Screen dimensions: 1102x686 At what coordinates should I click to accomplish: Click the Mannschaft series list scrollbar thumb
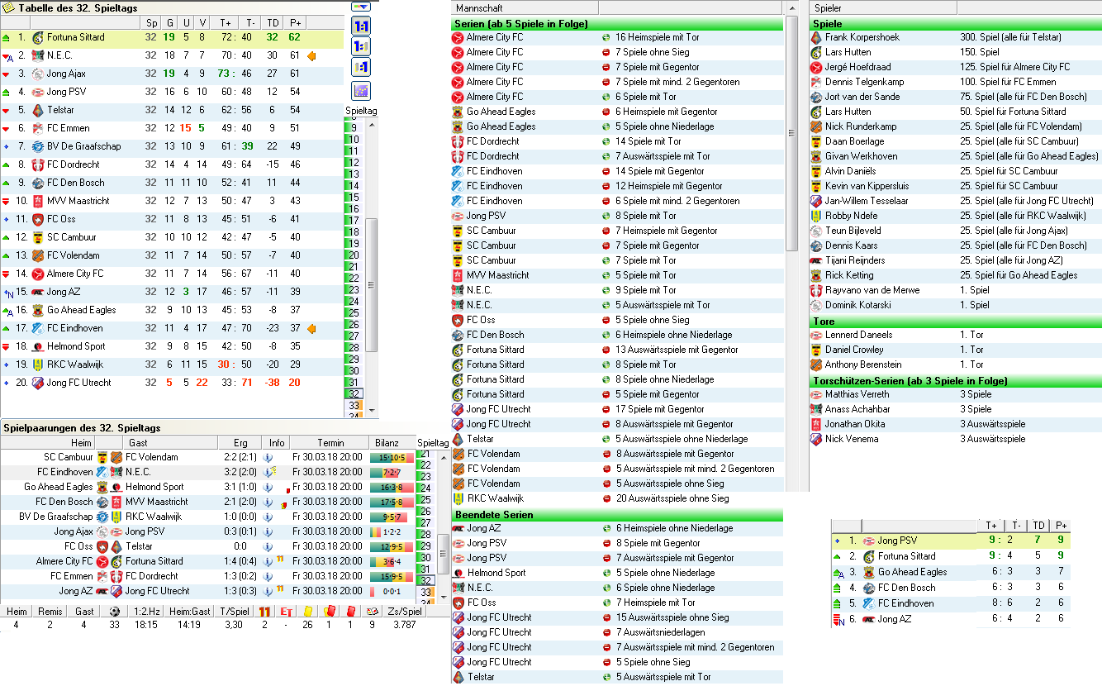[x=791, y=134]
